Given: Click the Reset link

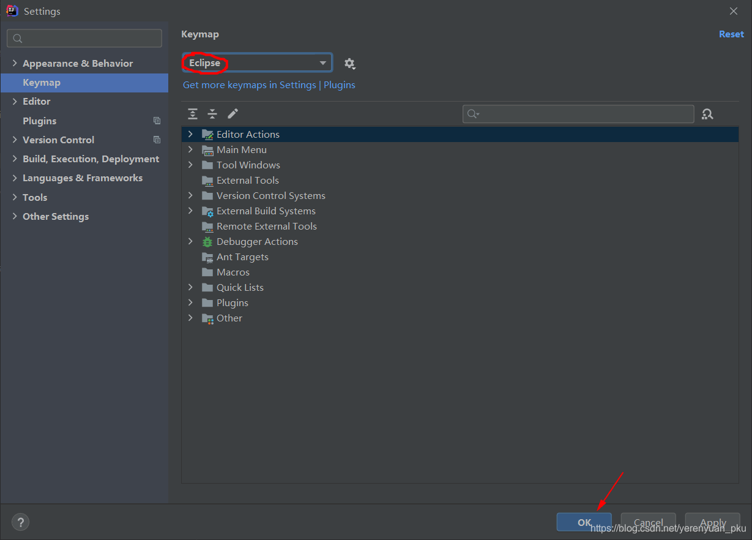Looking at the screenshot, I should 731,34.
